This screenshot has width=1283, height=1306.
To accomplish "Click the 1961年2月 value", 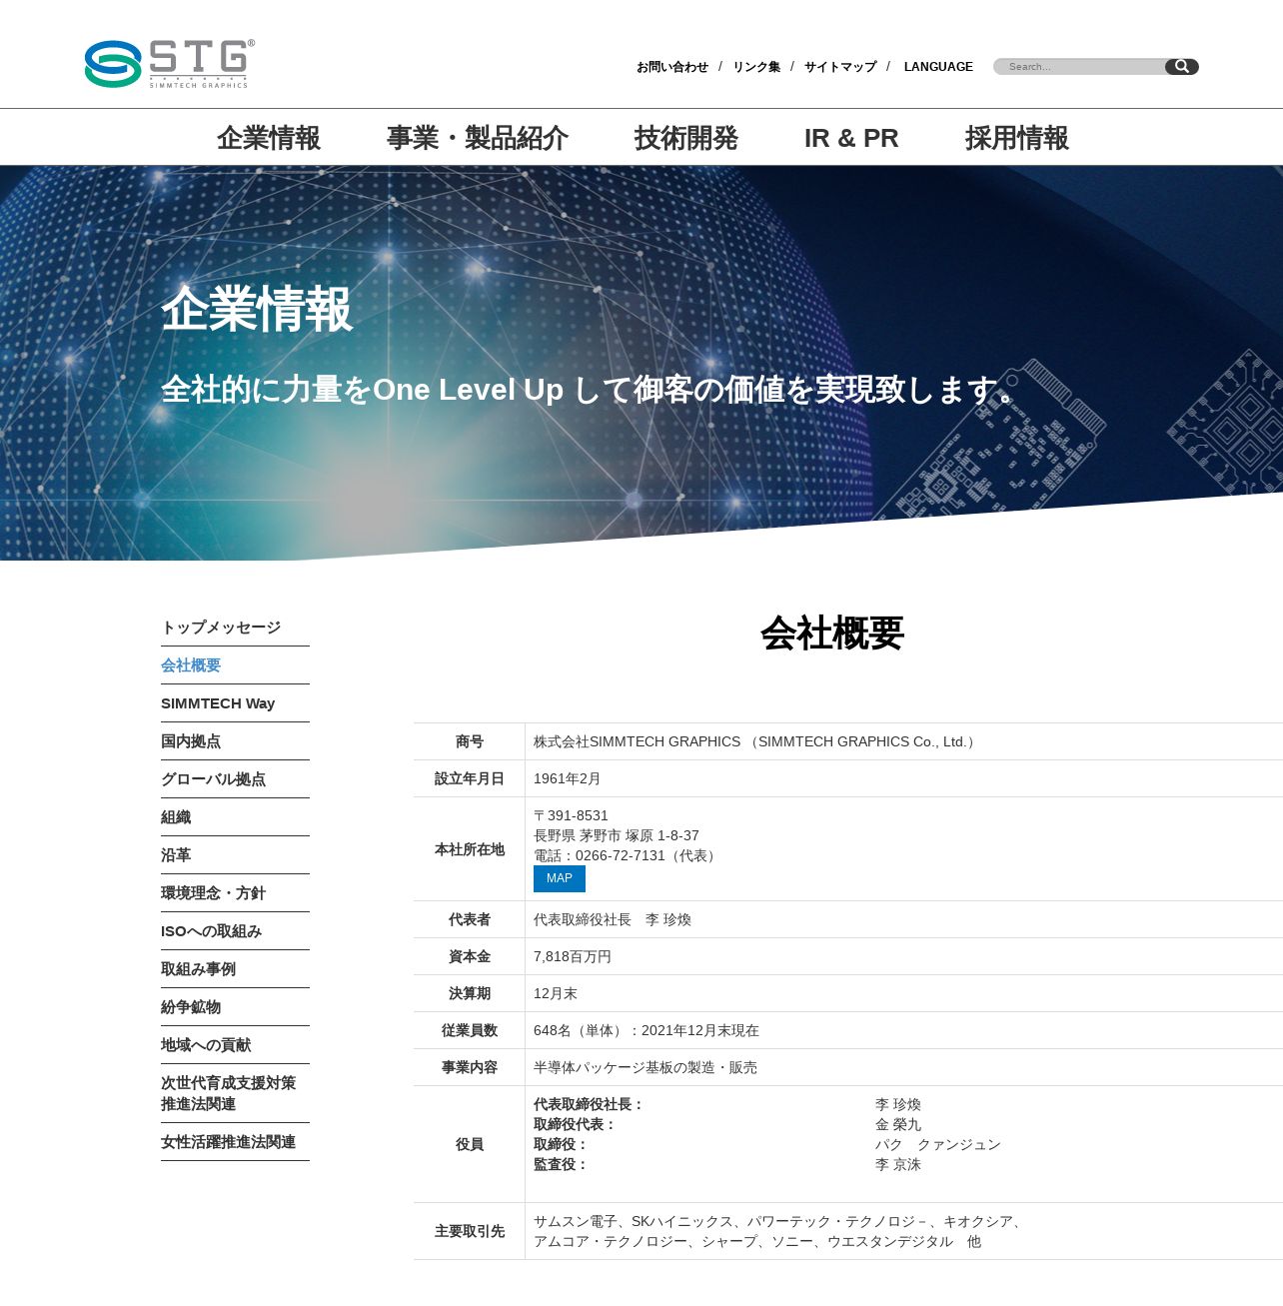I will point(568,778).
